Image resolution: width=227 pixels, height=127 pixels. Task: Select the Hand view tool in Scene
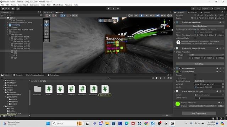coord(46,22)
